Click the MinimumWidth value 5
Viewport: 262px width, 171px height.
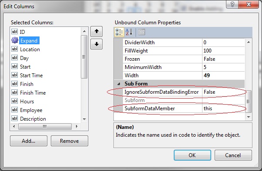pos(223,67)
